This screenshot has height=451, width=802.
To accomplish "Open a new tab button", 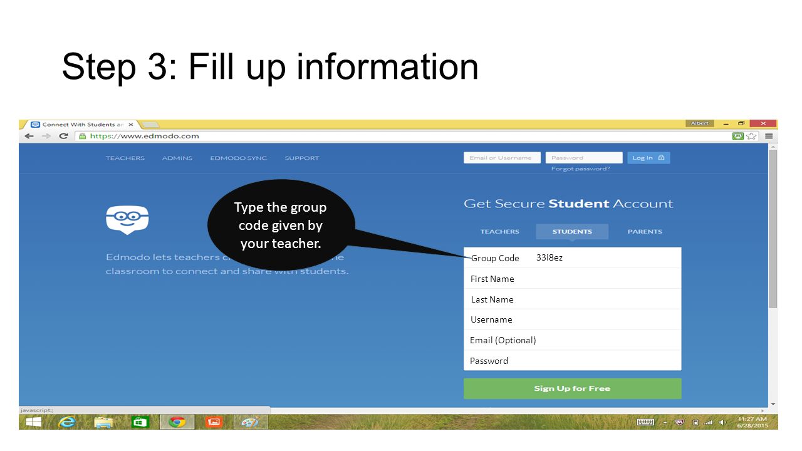I will tap(150, 125).
